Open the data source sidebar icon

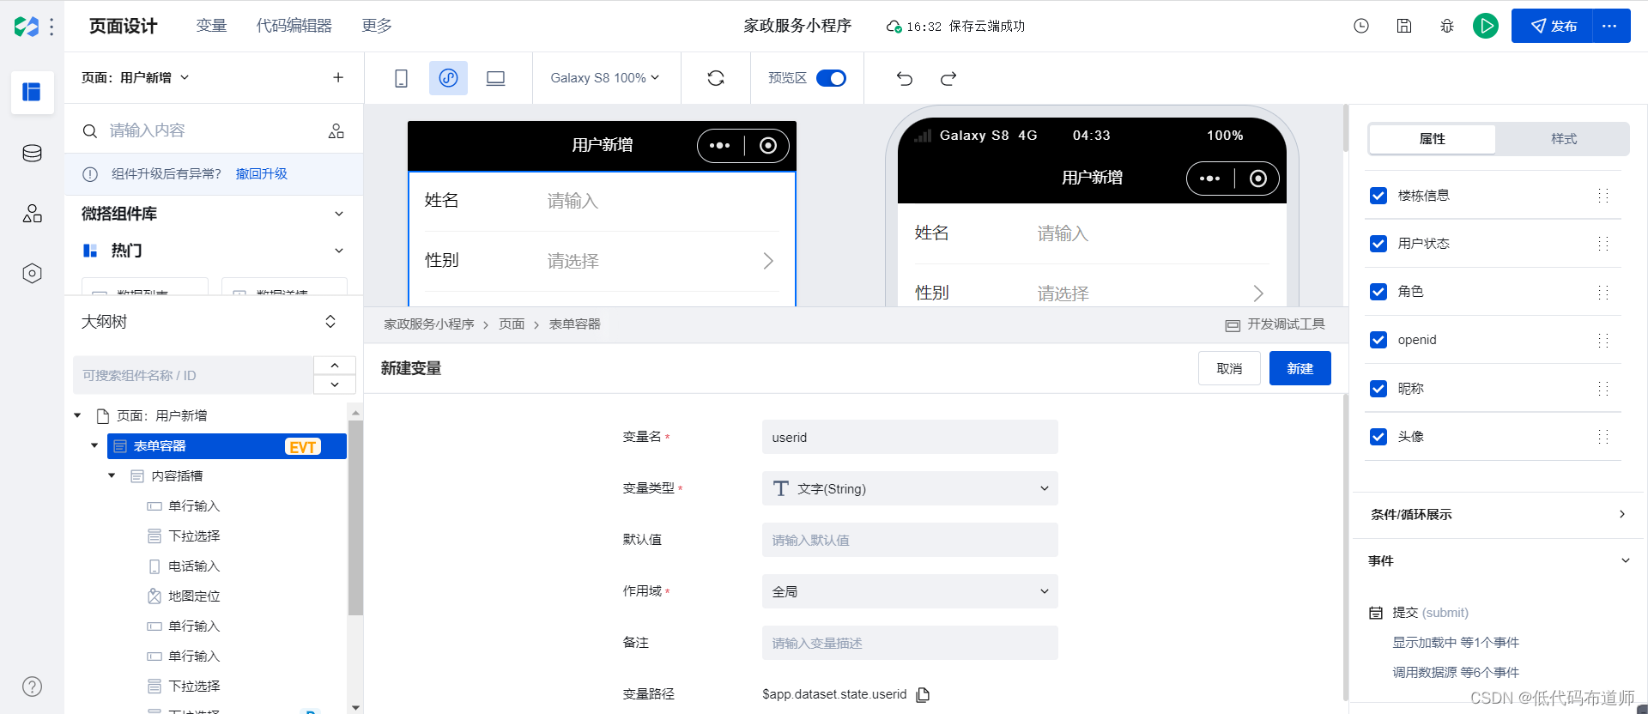32,154
